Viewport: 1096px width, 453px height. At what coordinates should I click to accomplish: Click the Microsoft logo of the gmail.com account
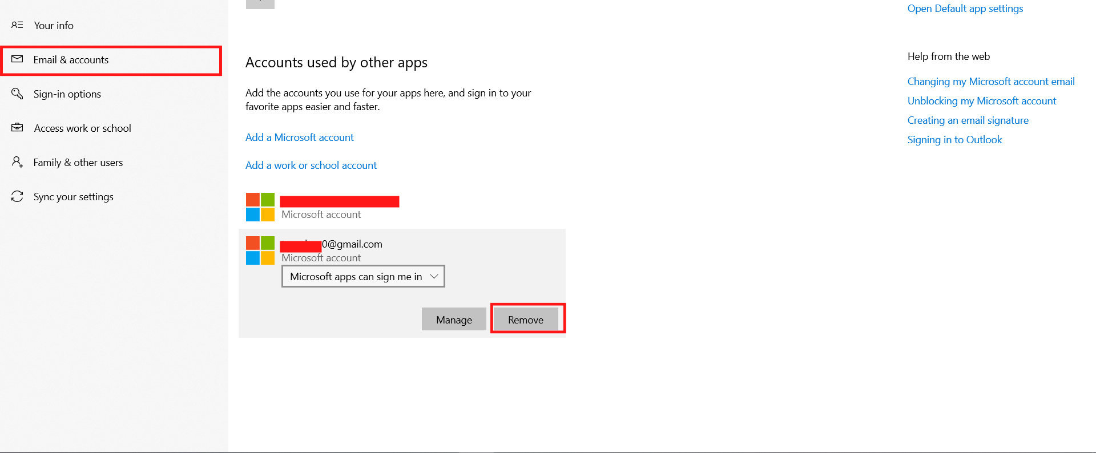(x=260, y=250)
